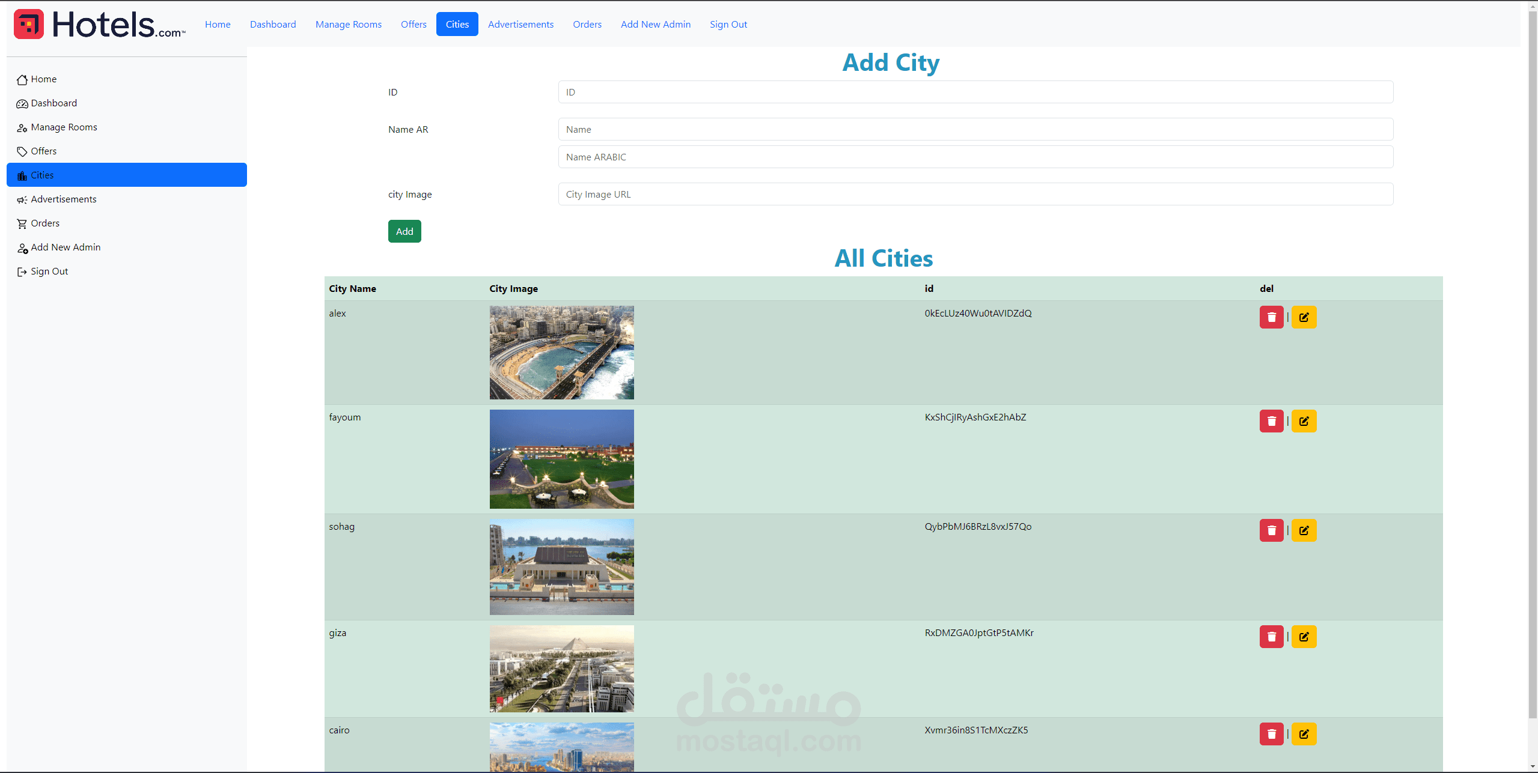1538x773 pixels.
Task: Click the ID input field
Action: [975, 92]
